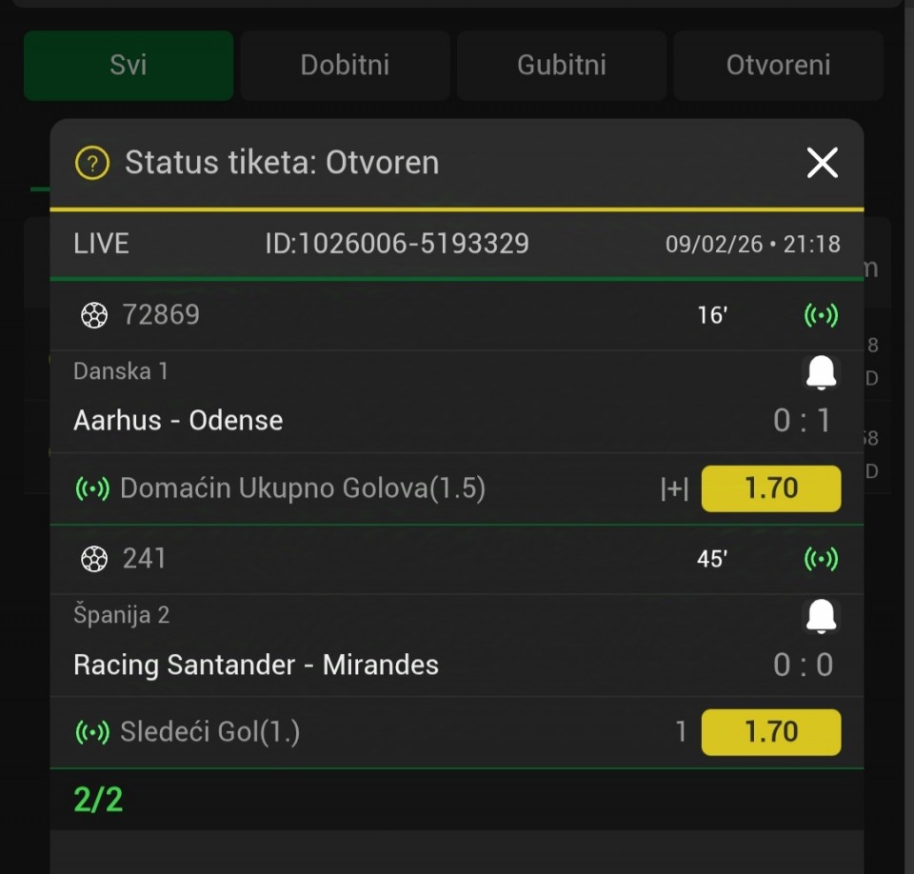The width and height of the screenshot is (914, 874).
Task: Click the 1.70 odds for Sledeći Gol
Action: point(770,732)
